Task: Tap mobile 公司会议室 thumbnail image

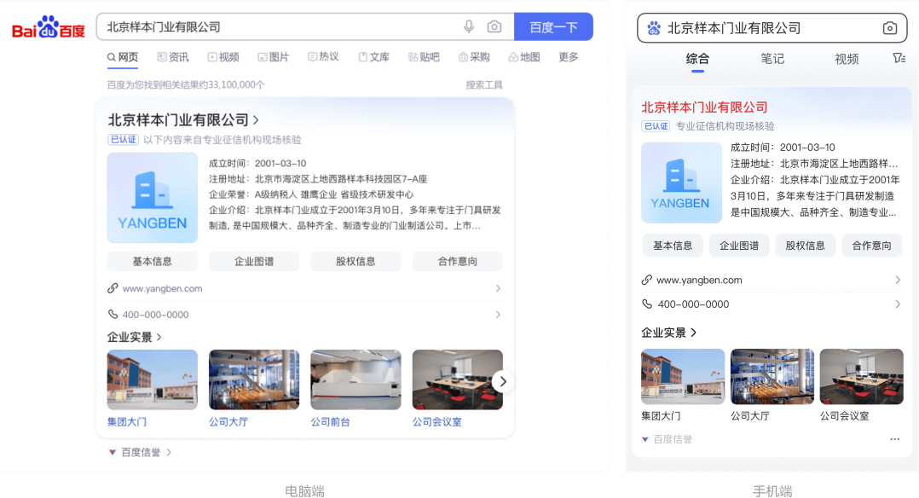Action: (x=862, y=377)
